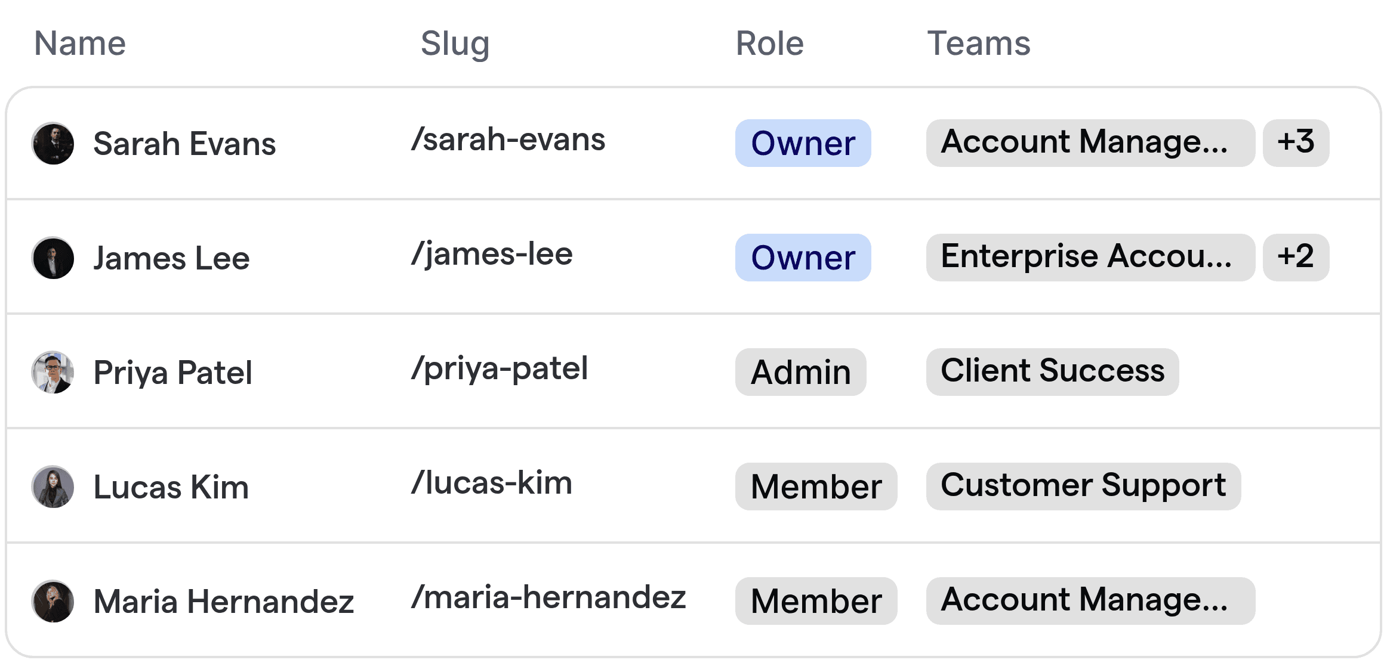This screenshot has height=663, width=1387.
Task: Click Sarah Evans's profile avatar
Action: click(x=53, y=143)
